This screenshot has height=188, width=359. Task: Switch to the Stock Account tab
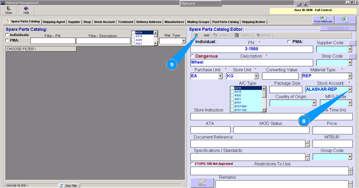(104, 22)
